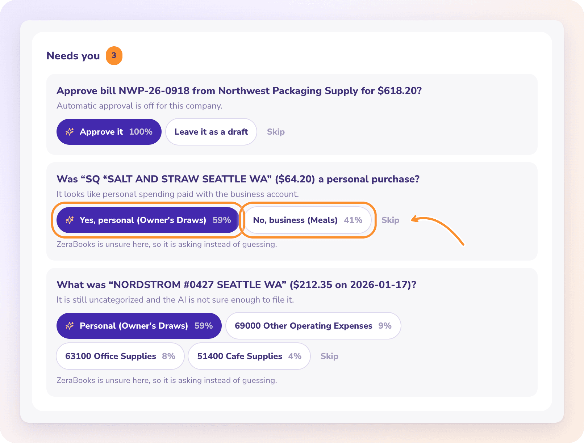Approve the Northwest Packaging Supply bill
The width and height of the screenshot is (584, 443).
tap(109, 132)
